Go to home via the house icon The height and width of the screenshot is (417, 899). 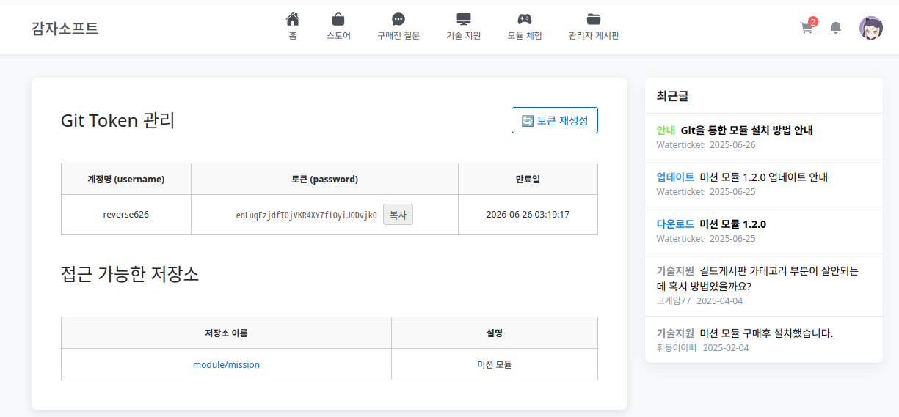(x=293, y=19)
